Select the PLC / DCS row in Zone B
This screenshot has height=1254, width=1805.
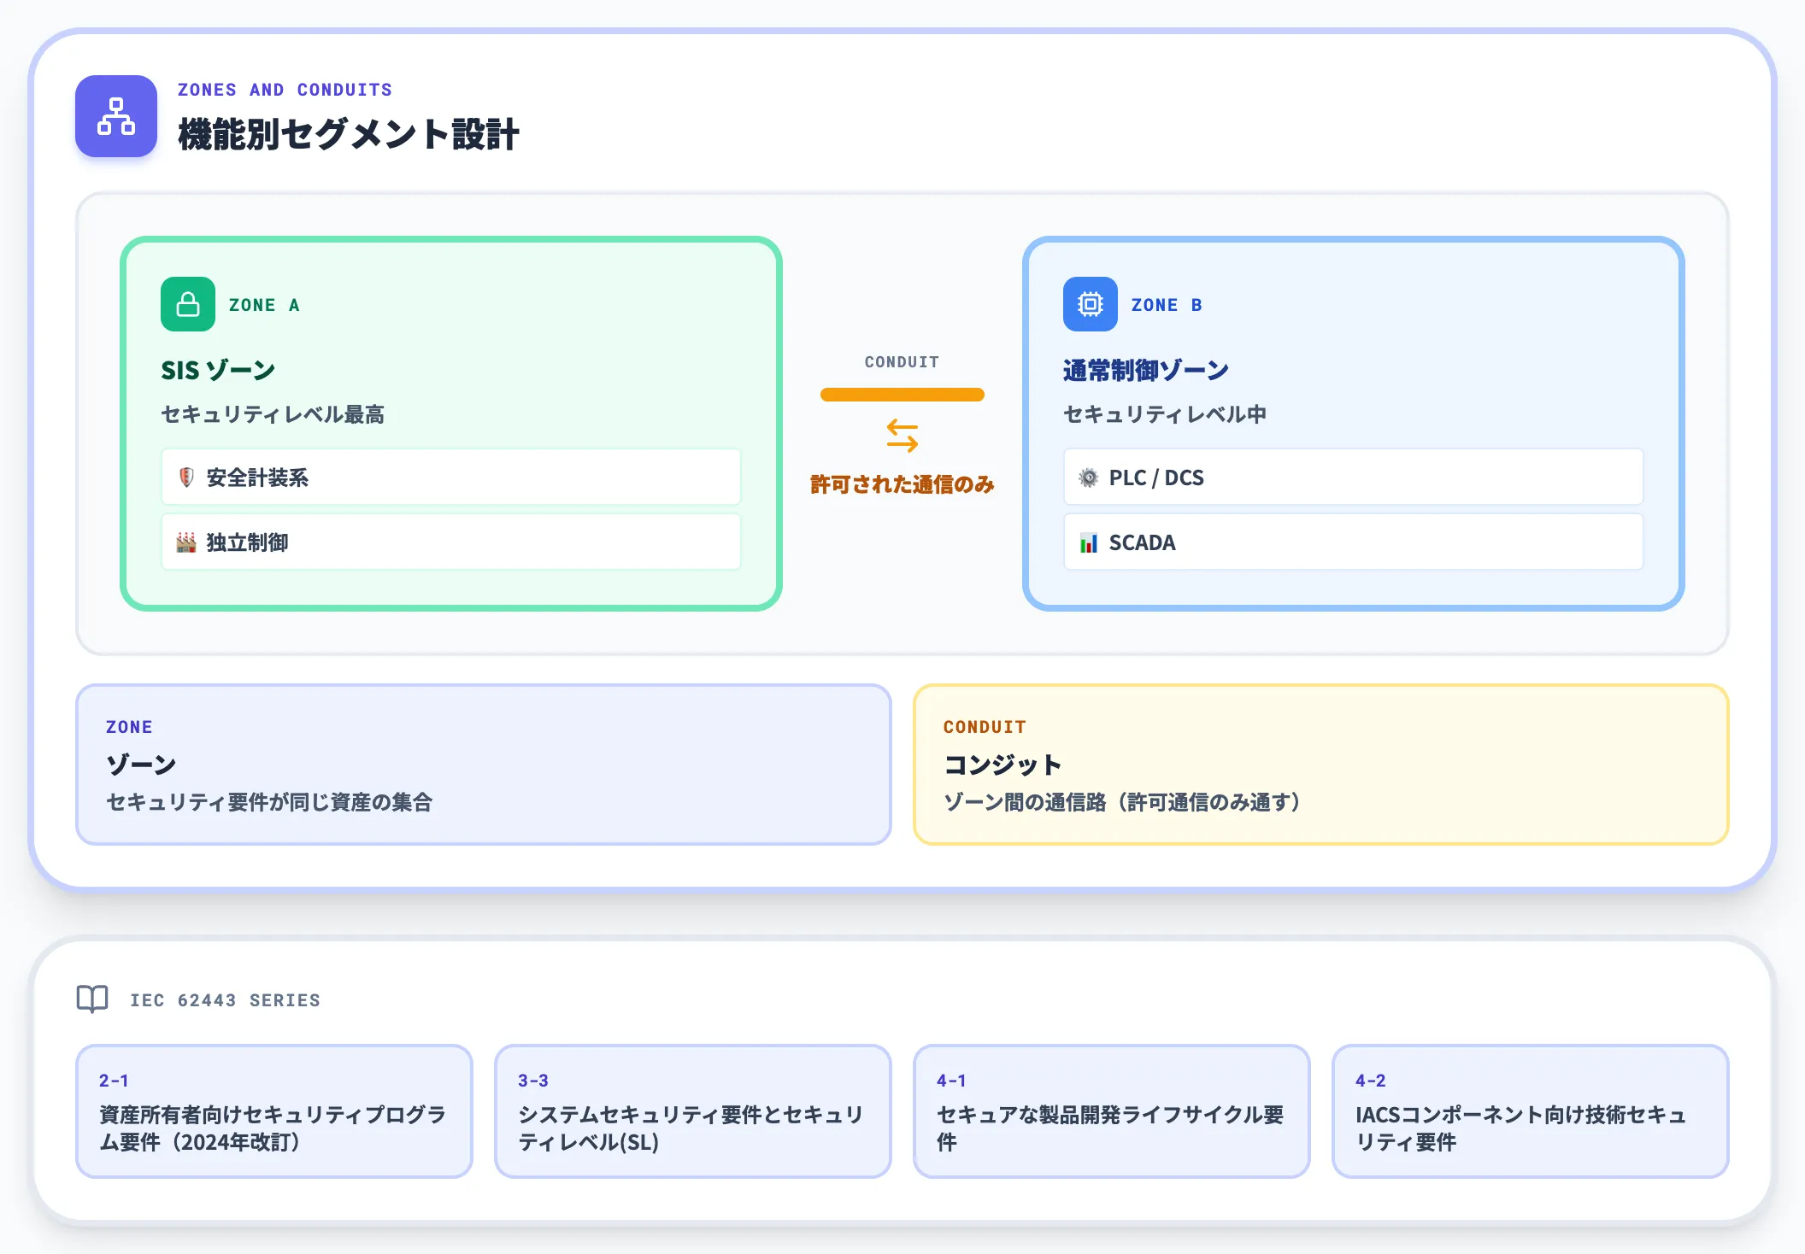(1354, 477)
